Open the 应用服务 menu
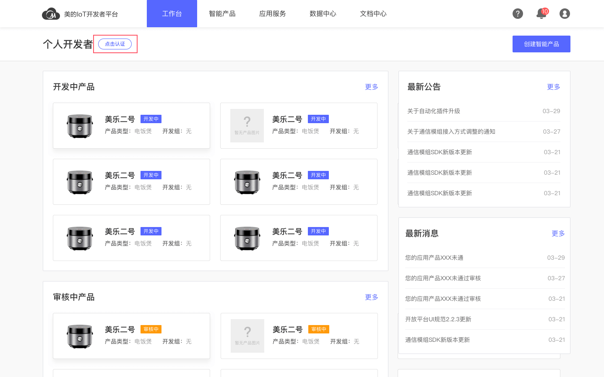The image size is (604, 377). click(x=273, y=14)
